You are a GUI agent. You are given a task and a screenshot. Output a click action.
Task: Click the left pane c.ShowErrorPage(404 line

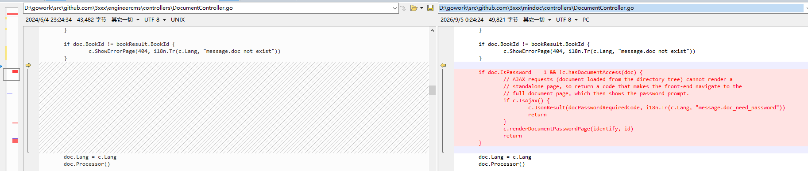185,51
